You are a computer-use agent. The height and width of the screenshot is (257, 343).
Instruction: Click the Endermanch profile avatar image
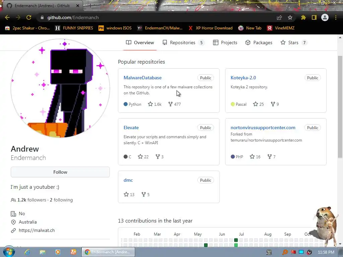(60, 88)
